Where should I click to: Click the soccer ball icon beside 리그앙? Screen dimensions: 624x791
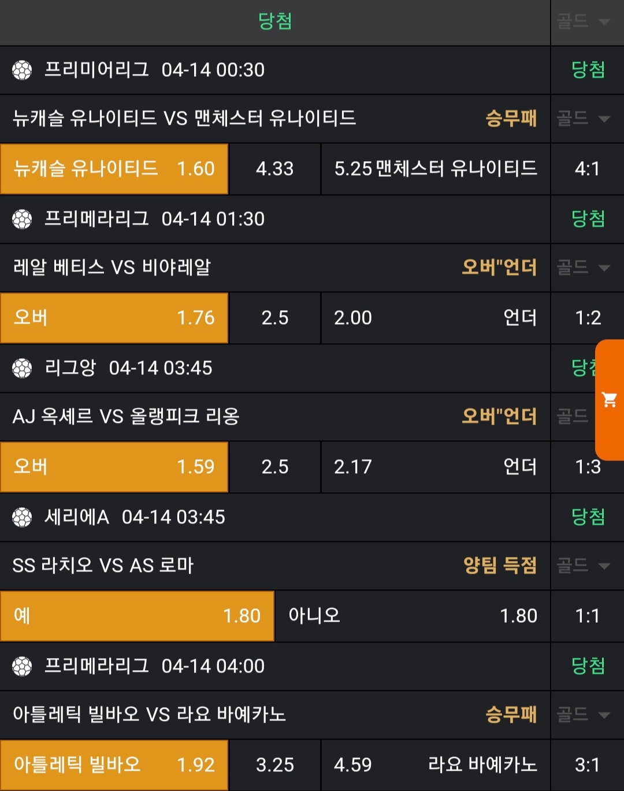tap(22, 368)
